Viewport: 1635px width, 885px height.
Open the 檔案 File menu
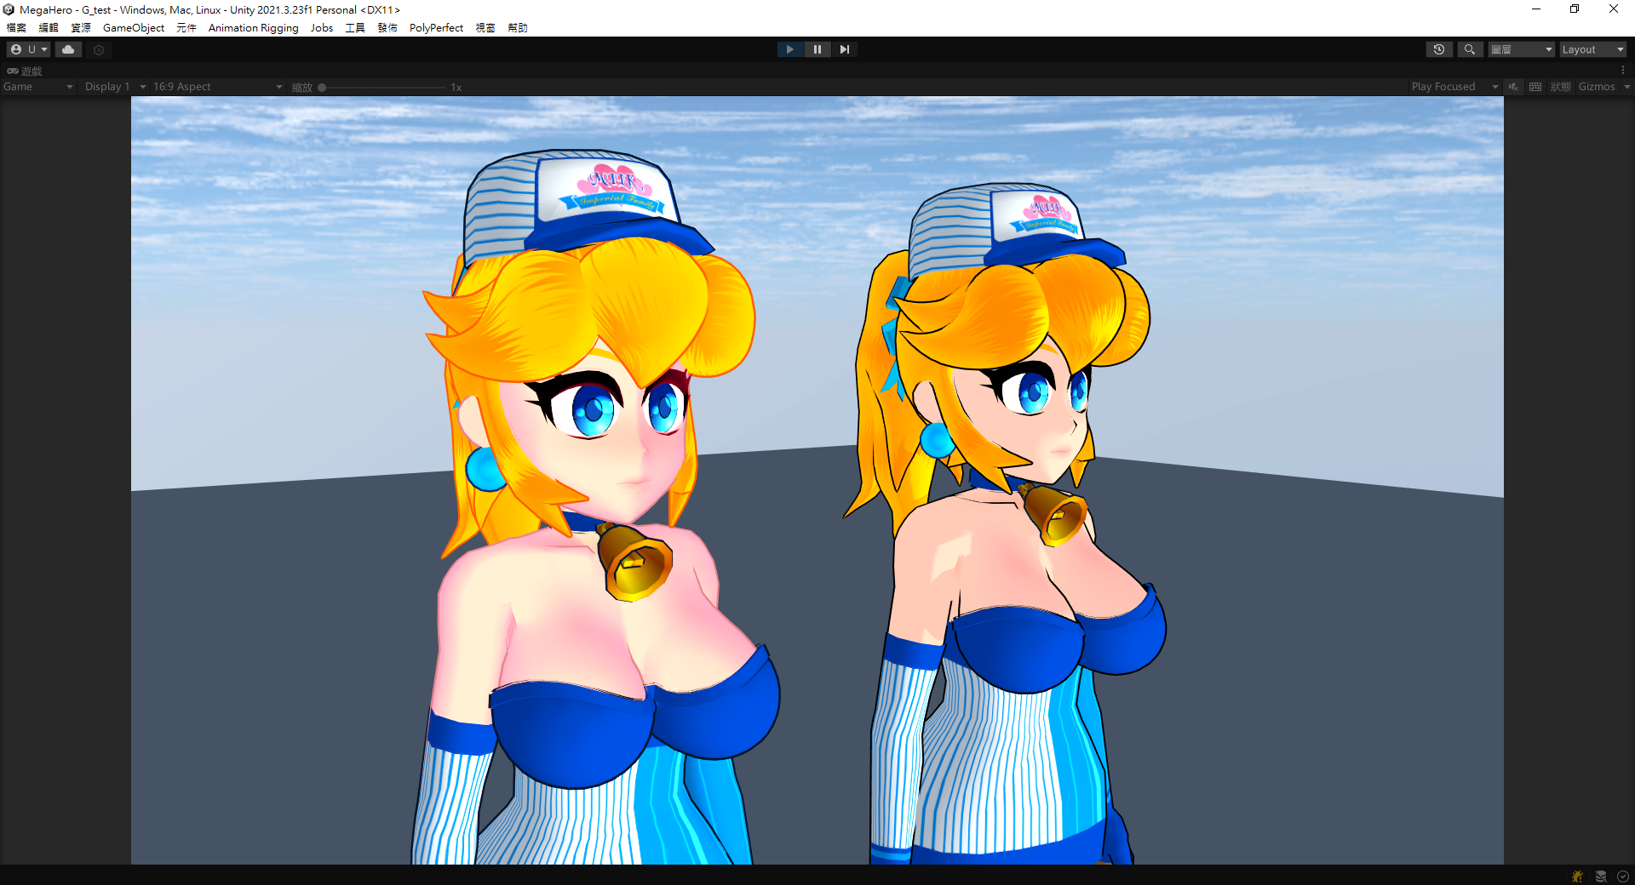[x=16, y=28]
